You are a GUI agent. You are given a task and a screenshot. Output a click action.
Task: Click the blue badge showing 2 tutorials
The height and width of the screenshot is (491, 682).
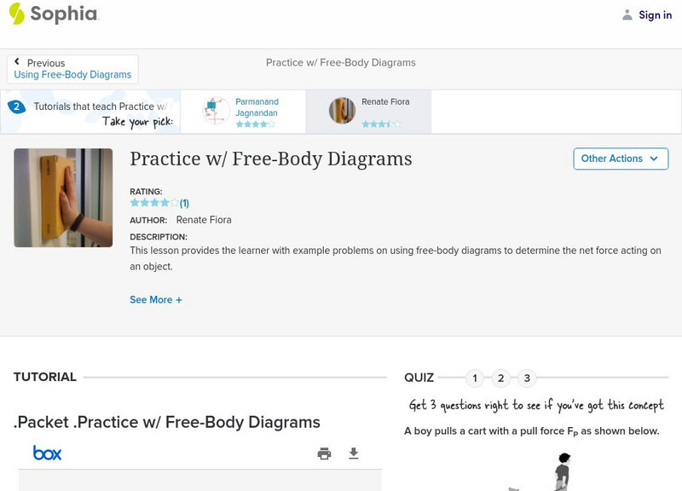click(x=19, y=107)
